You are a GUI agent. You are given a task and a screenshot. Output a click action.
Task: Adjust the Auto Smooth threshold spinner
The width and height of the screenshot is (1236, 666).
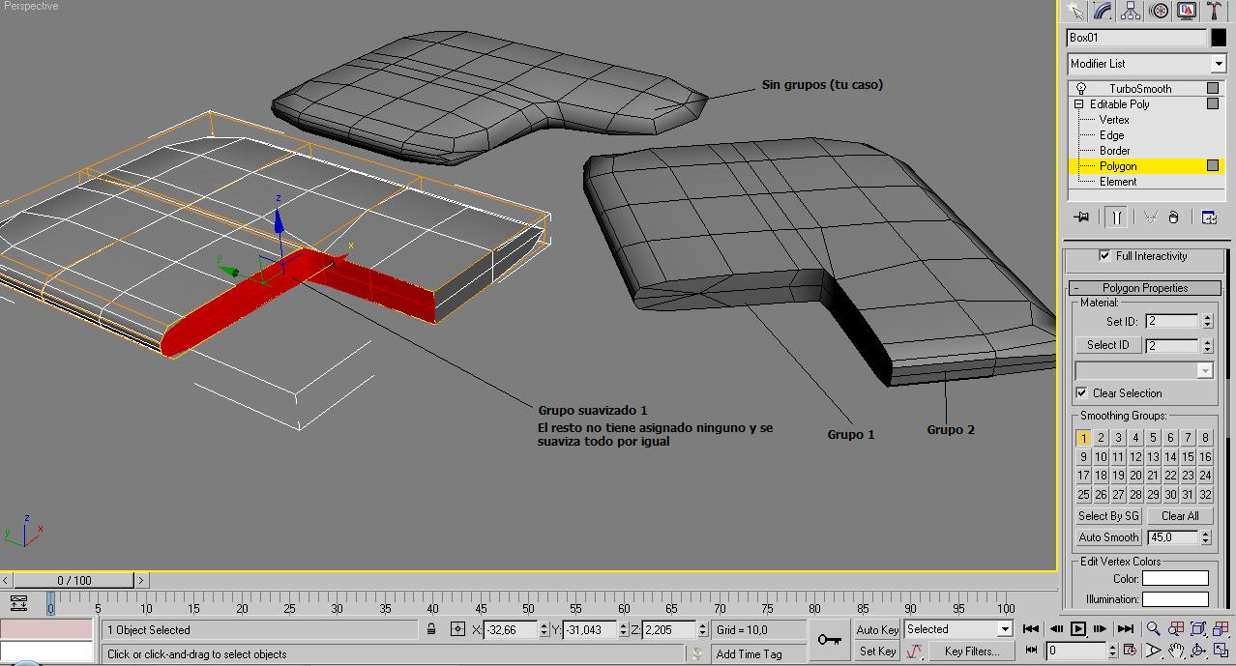pos(1207,537)
